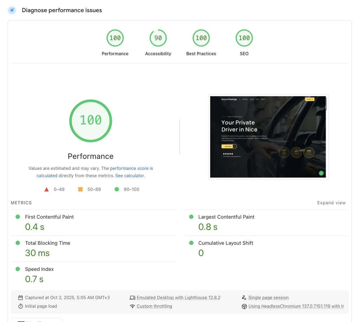Viewport: 361px width, 322px height.
Task: Click the Chromium browser icon
Action: click(x=244, y=306)
